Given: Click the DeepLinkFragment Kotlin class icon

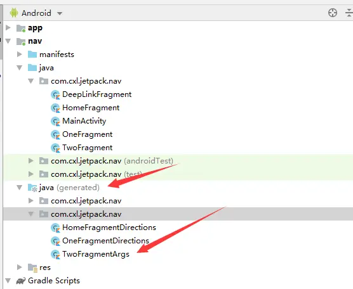Looking at the screenshot, I should (x=55, y=94).
